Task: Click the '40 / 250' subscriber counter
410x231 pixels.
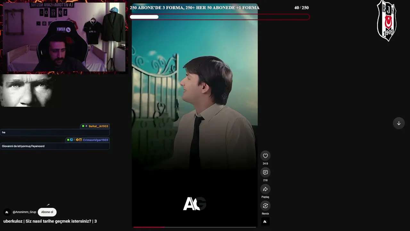Action: pos(301,8)
